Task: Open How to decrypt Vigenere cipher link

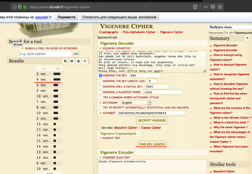Action: [228, 67]
